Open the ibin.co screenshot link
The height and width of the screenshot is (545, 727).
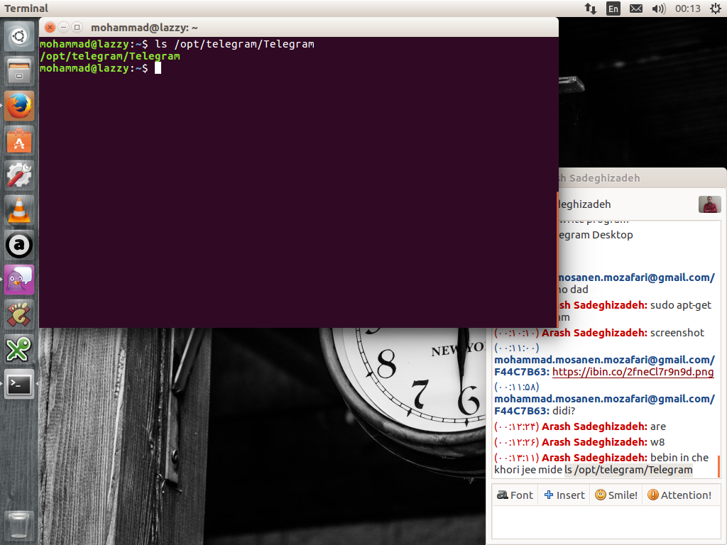tap(633, 372)
